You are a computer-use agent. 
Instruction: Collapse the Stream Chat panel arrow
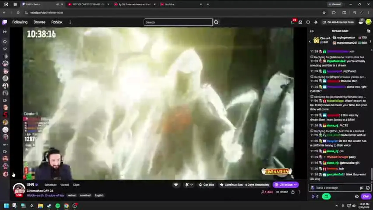pos(312,31)
